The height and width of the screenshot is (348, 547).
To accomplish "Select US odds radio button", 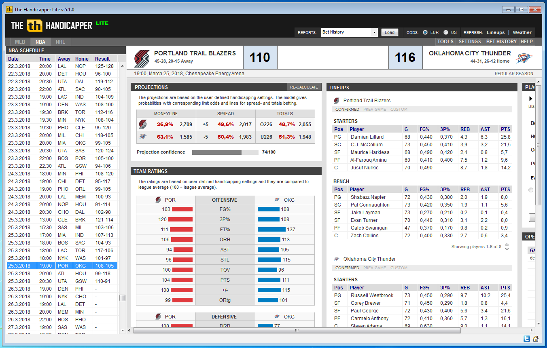I will (446, 32).
